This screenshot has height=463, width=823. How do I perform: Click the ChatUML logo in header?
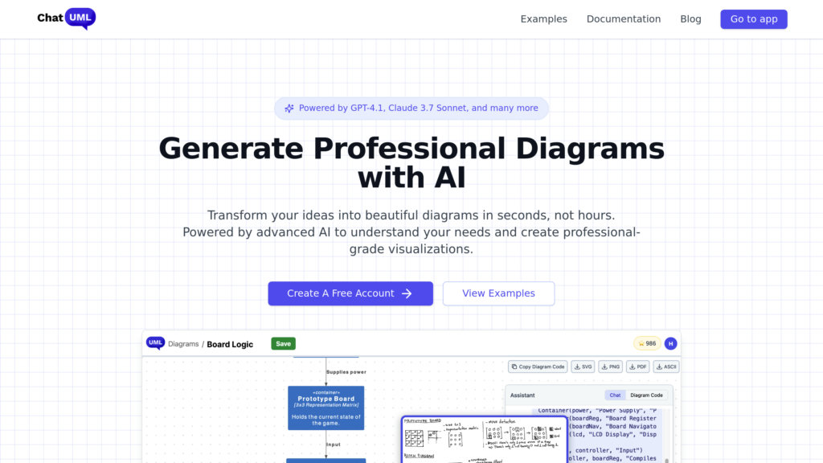coord(66,19)
